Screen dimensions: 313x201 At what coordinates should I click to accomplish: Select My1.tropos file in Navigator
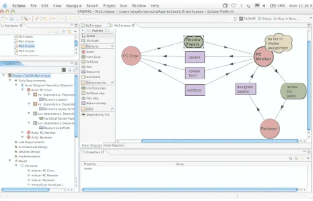click(x=24, y=41)
